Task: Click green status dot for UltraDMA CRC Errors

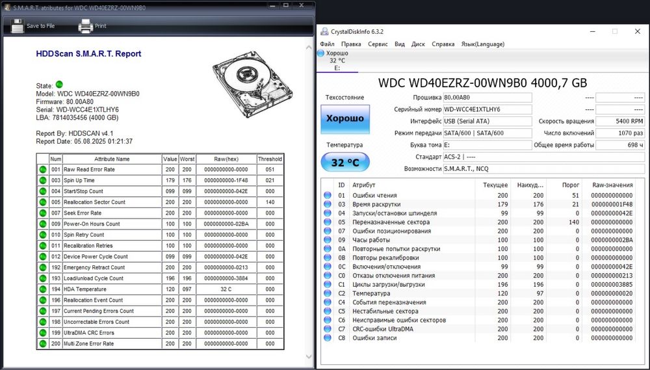Action: [43, 333]
